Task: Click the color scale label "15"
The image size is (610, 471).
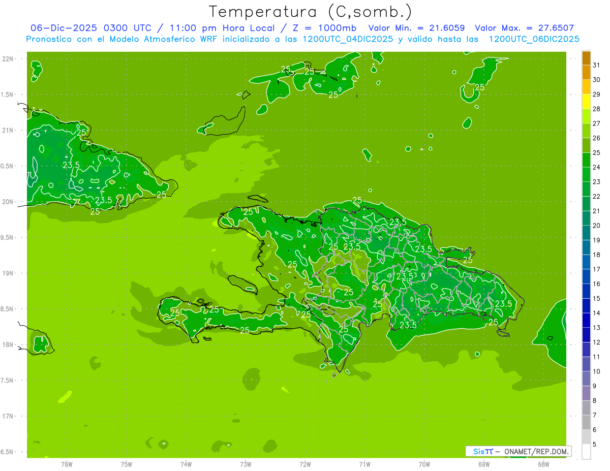Action: 597,299
